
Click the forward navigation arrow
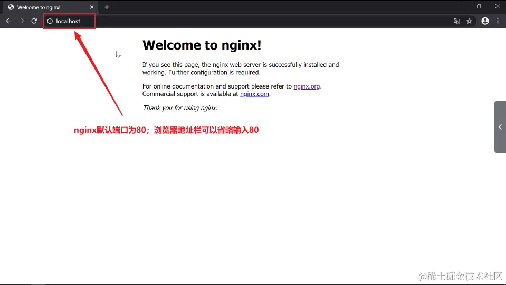click(x=21, y=21)
